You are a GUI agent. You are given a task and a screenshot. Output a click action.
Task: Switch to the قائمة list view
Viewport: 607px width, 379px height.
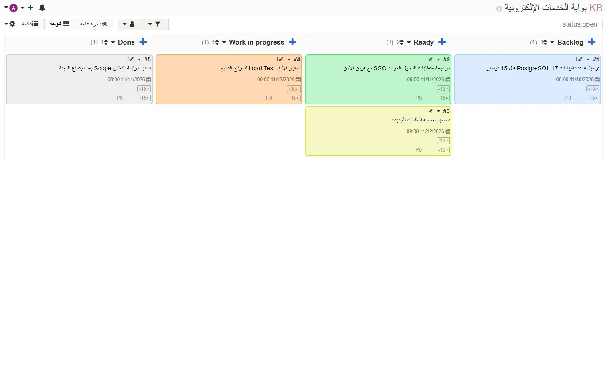tap(31, 24)
